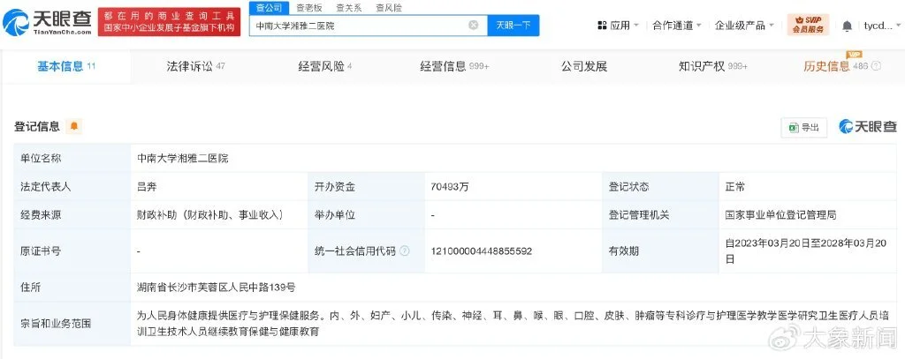The image size is (905, 359).
Task: Click the 宗旨和业务范围 description text
Action: click(x=512, y=323)
